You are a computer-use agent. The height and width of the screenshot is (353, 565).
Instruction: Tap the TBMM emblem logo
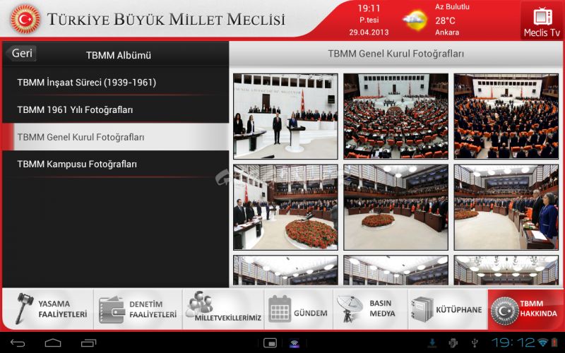pyautogui.click(x=25, y=19)
